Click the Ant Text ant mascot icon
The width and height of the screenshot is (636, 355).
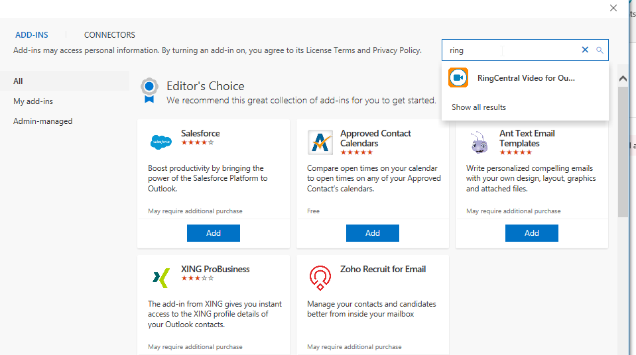click(479, 142)
